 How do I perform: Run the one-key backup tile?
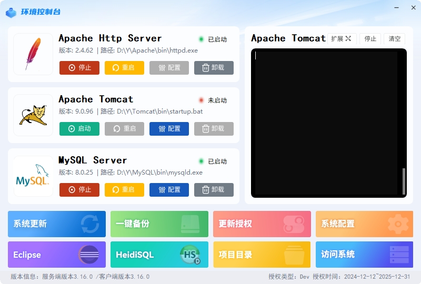(159, 224)
